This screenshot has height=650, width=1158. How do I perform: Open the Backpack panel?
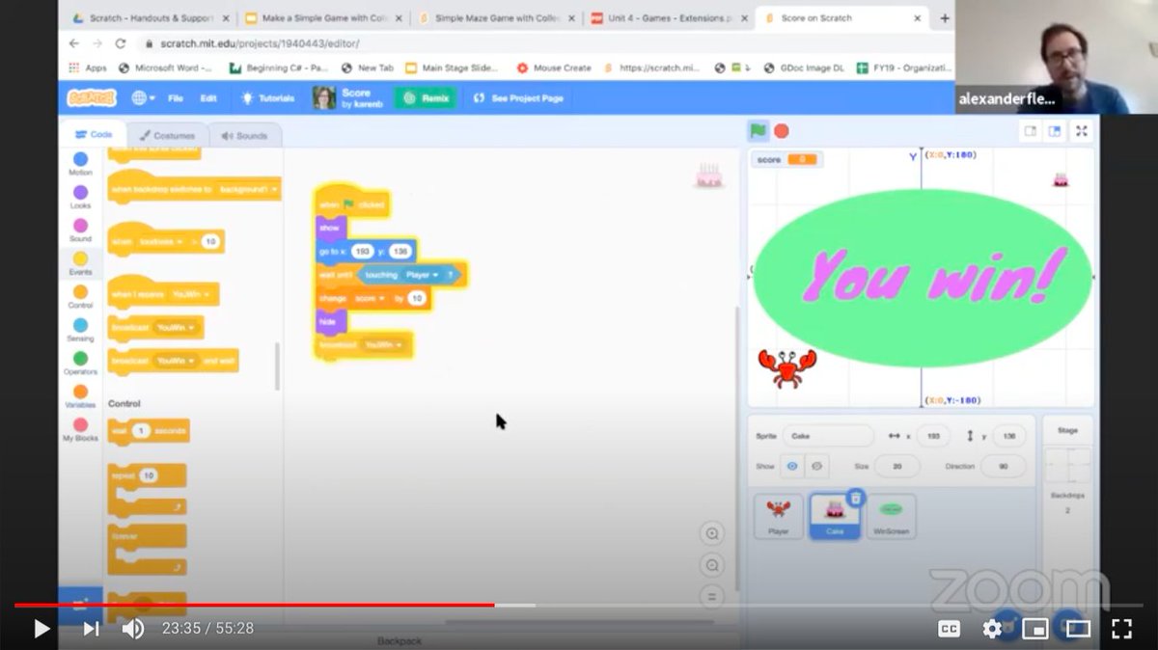click(x=400, y=640)
